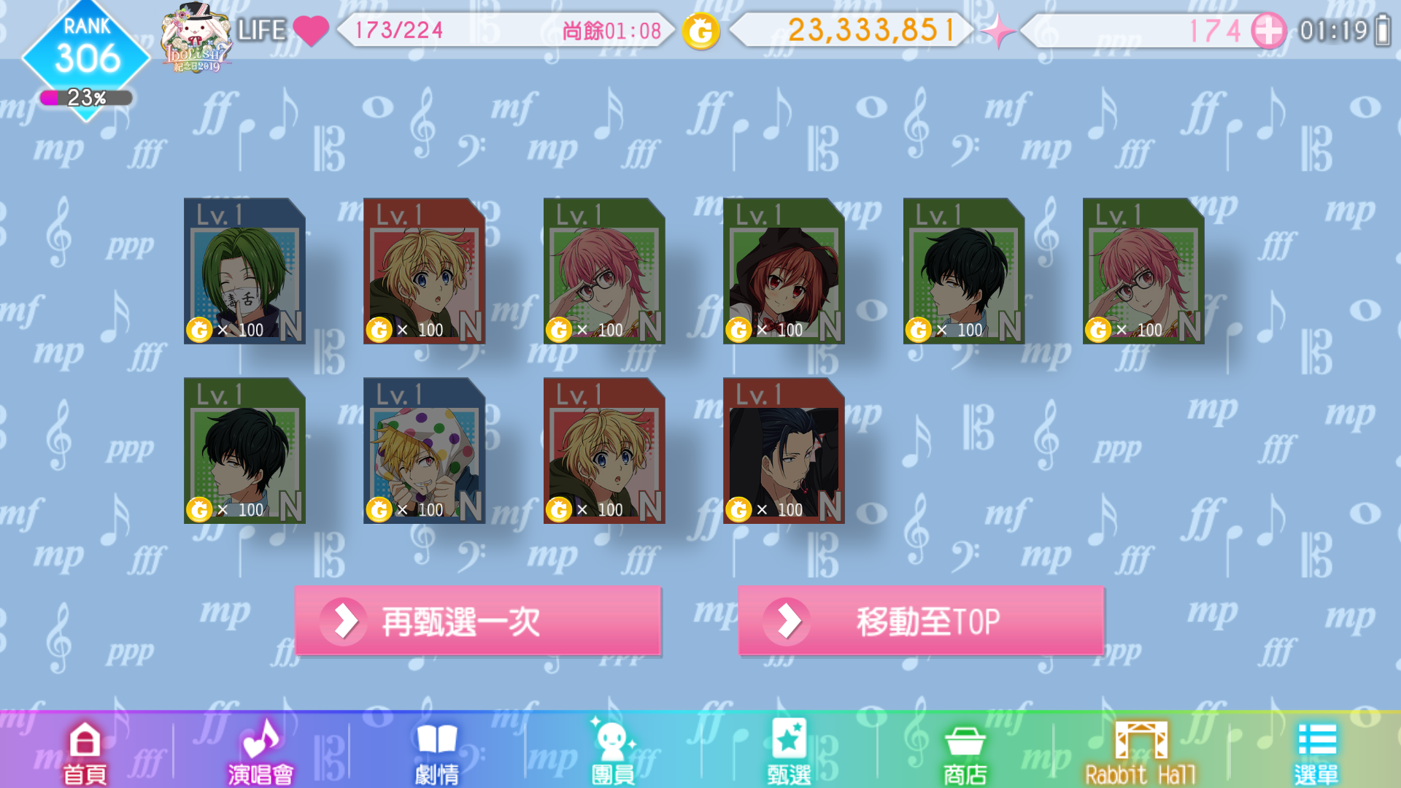
Task: Tap the rabbit IDOLiSH7 anniversary badge
Action: click(x=196, y=38)
